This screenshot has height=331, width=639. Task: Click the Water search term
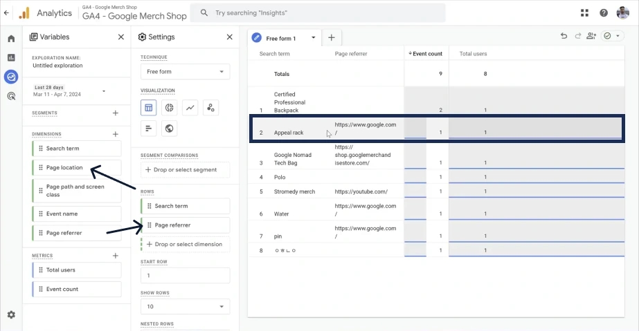[x=281, y=214]
